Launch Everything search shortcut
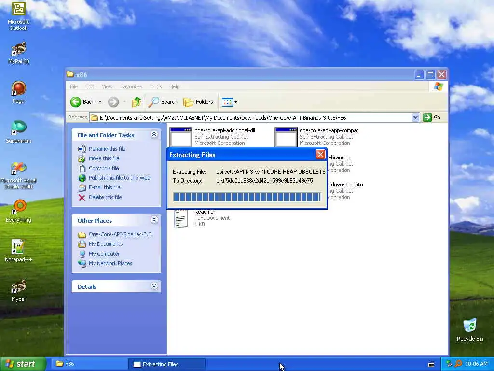 click(x=18, y=211)
